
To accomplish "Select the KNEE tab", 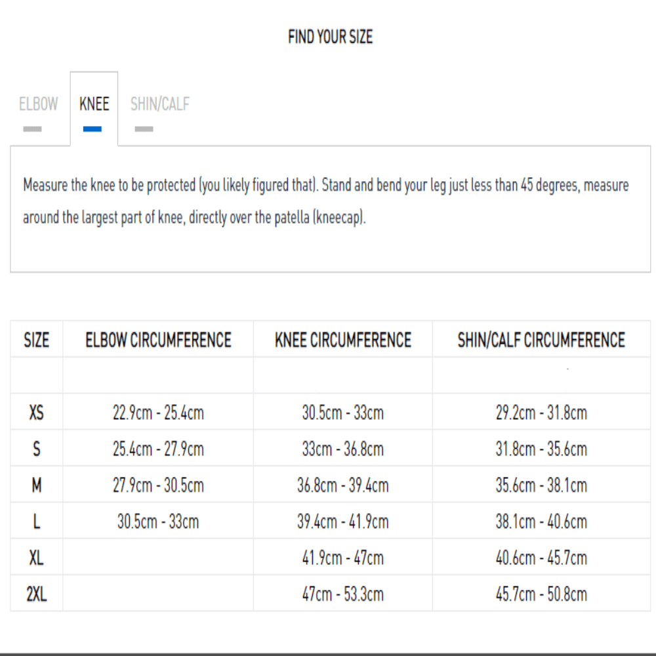I will (94, 104).
